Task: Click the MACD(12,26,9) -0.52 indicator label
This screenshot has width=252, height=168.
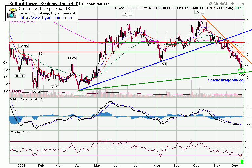Action: 27,99
